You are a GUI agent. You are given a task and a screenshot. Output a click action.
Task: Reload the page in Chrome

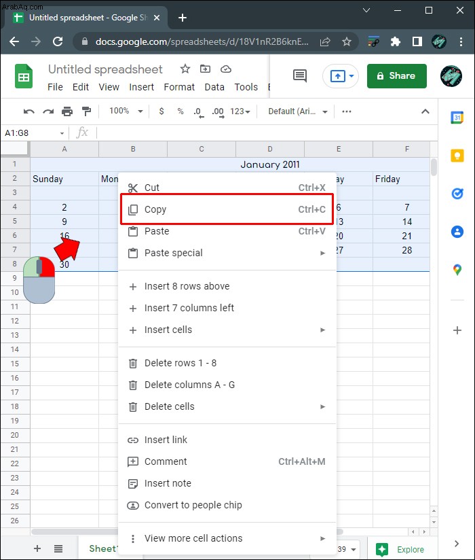[x=58, y=41]
